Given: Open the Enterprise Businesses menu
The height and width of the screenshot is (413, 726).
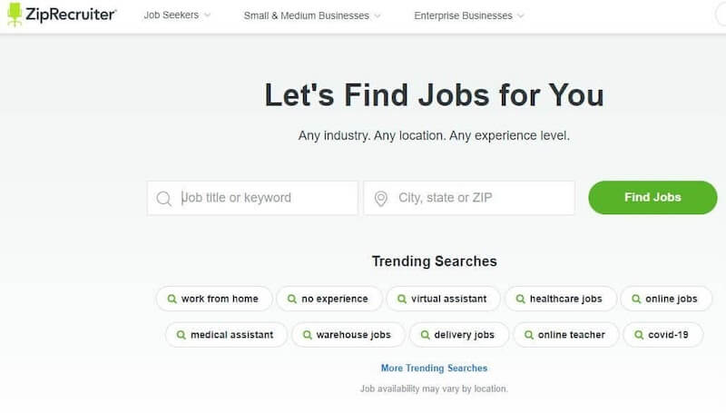Looking at the screenshot, I should (x=463, y=15).
